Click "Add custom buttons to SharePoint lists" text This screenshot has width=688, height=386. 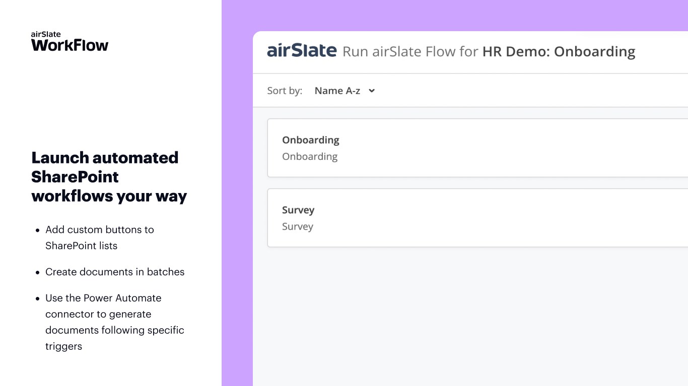100,238
